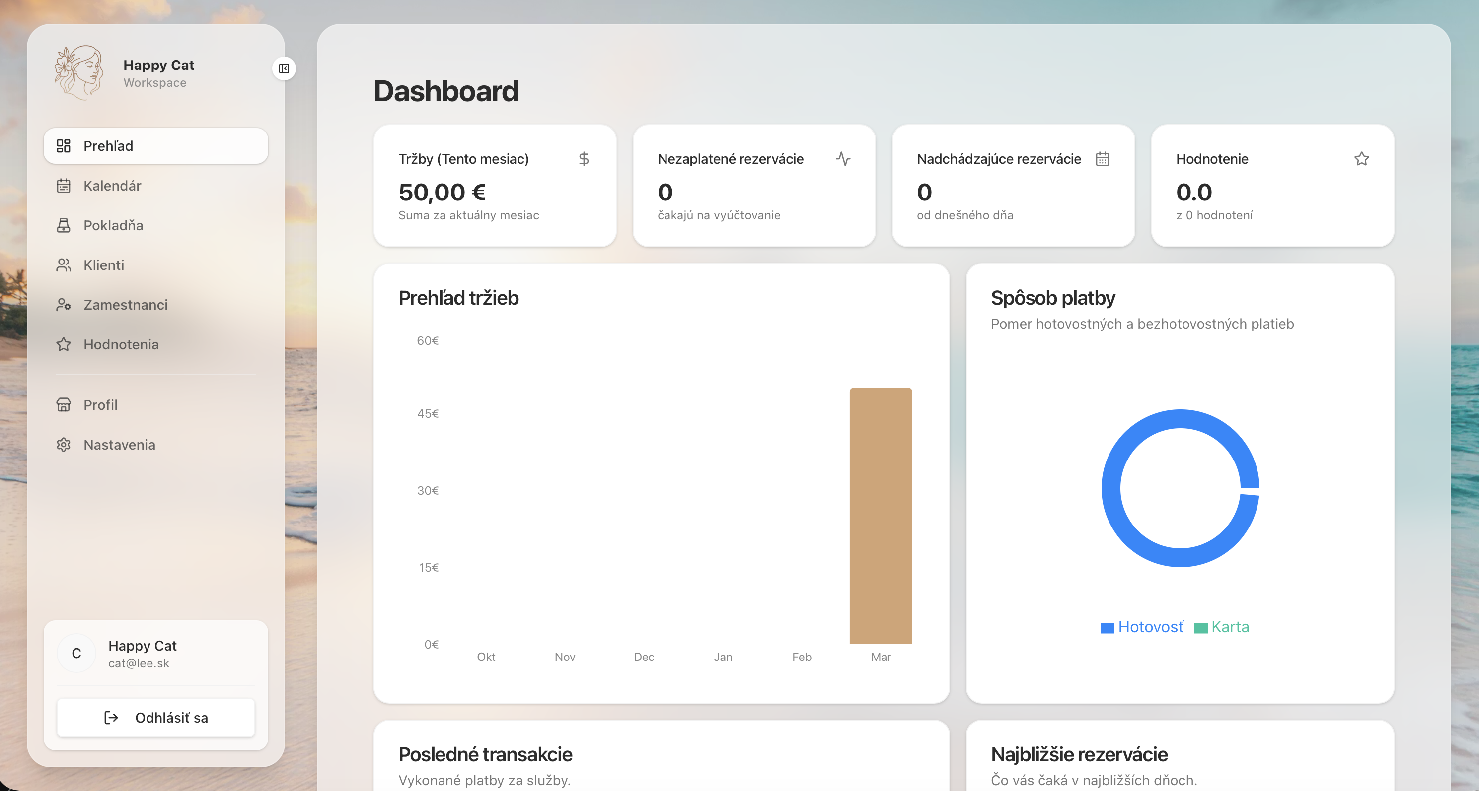Open the Zamestnanci section

click(x=126, y=305)
